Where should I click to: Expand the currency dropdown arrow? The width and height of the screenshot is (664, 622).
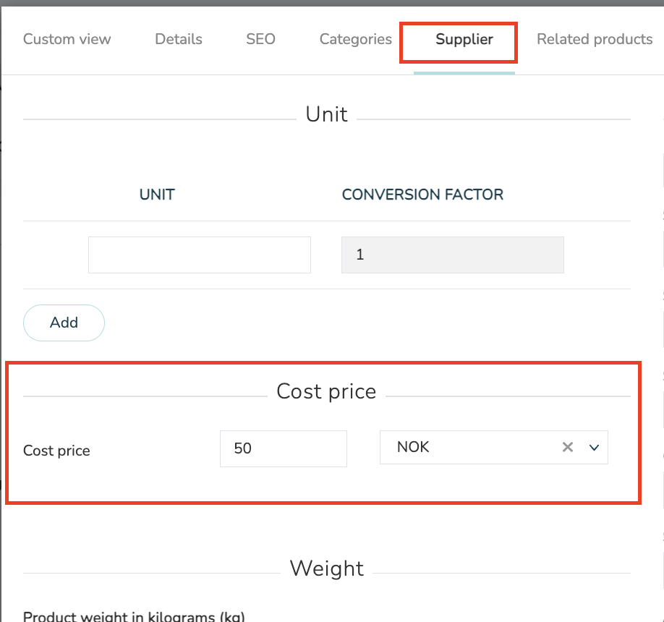(595, 448)
